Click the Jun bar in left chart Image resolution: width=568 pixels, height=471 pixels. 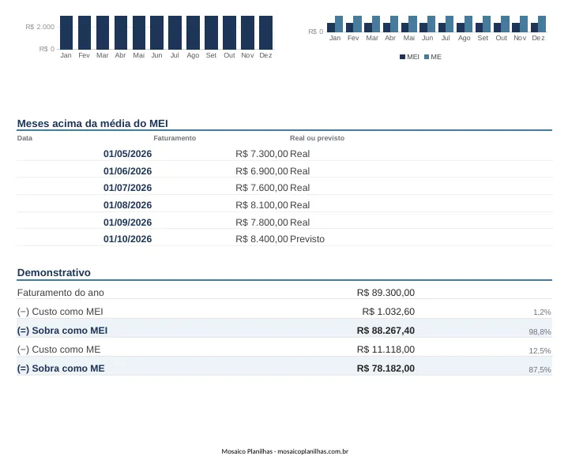pyautogui.click(x=157, y=32)
